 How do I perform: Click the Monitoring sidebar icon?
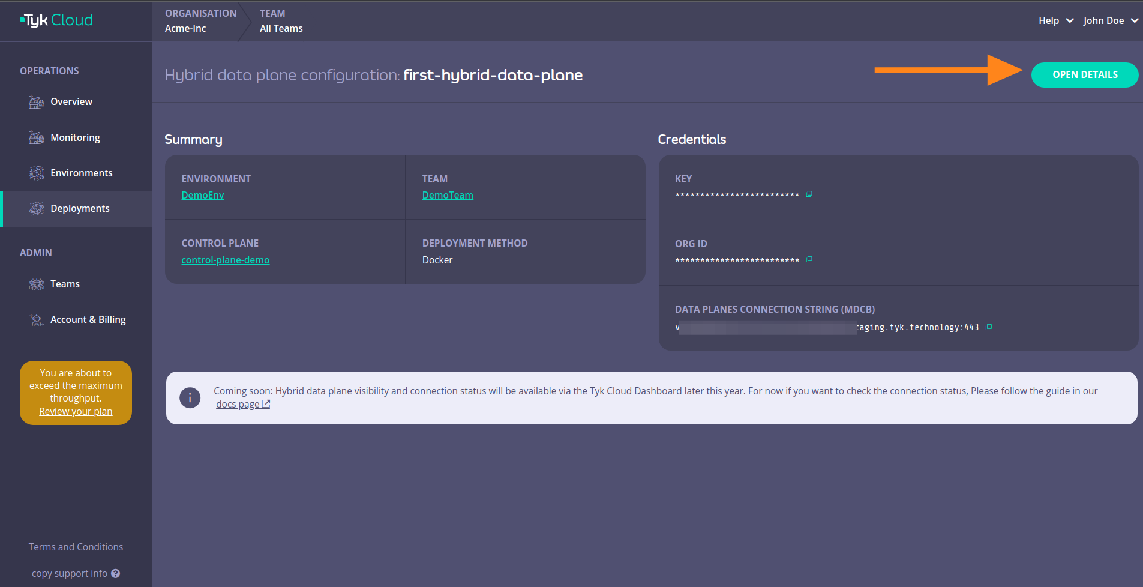(x=37, y=138)
